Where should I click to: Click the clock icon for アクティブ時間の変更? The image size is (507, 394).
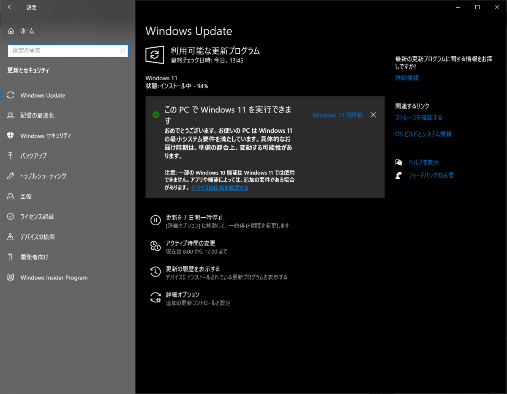(x=155, y=246)
